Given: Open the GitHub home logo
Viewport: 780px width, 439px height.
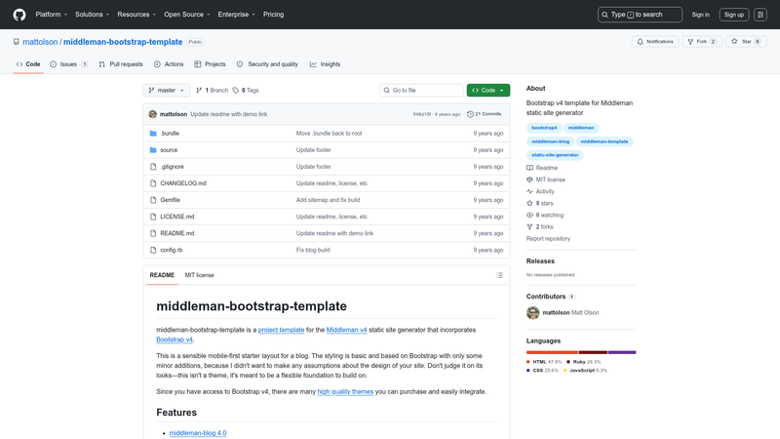Looking at the screenshot, I should [19, 15].
